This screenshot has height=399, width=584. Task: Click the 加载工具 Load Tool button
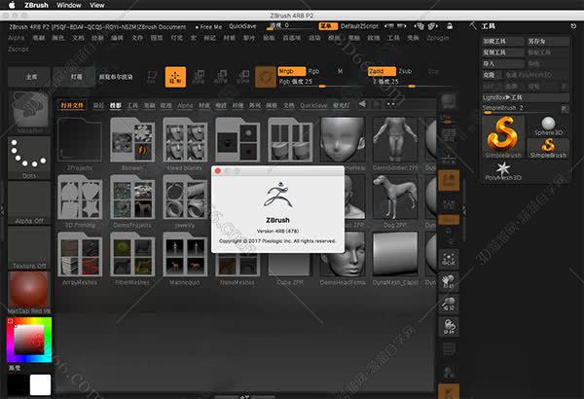pyautogui.click(x=503, y=41)
